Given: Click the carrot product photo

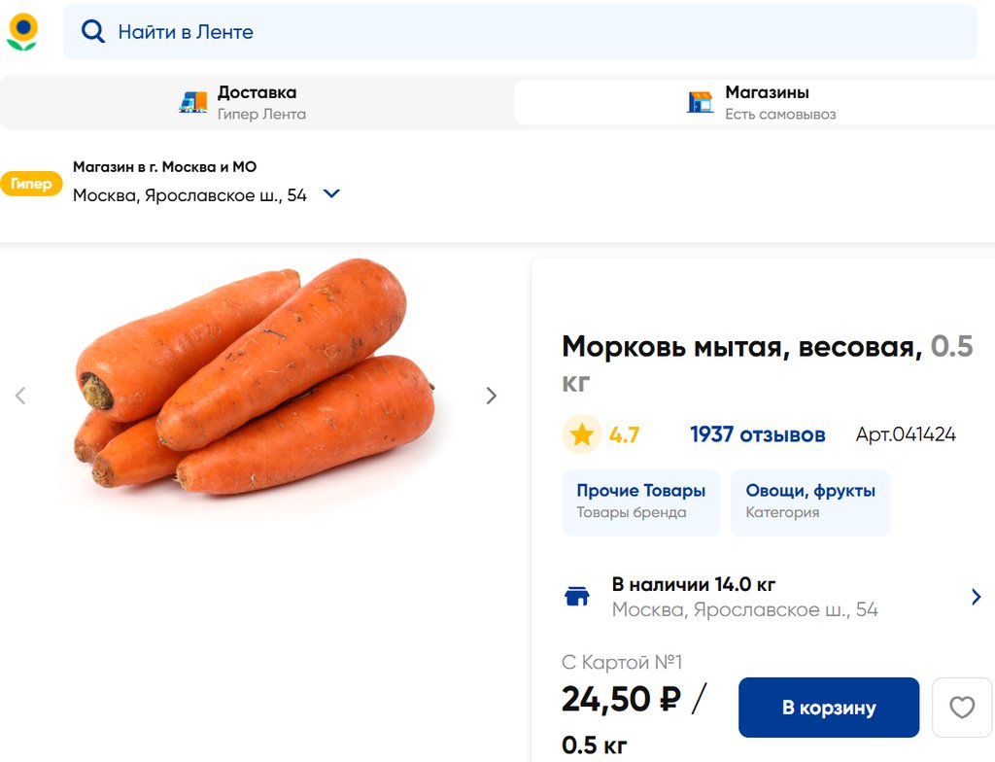Looking at the screenshot, I should (x=256, y=377).
